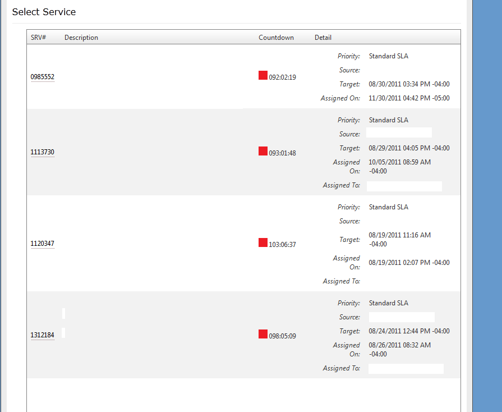
Task: Click Assigned To field for request 1113730
Action: 404,186
